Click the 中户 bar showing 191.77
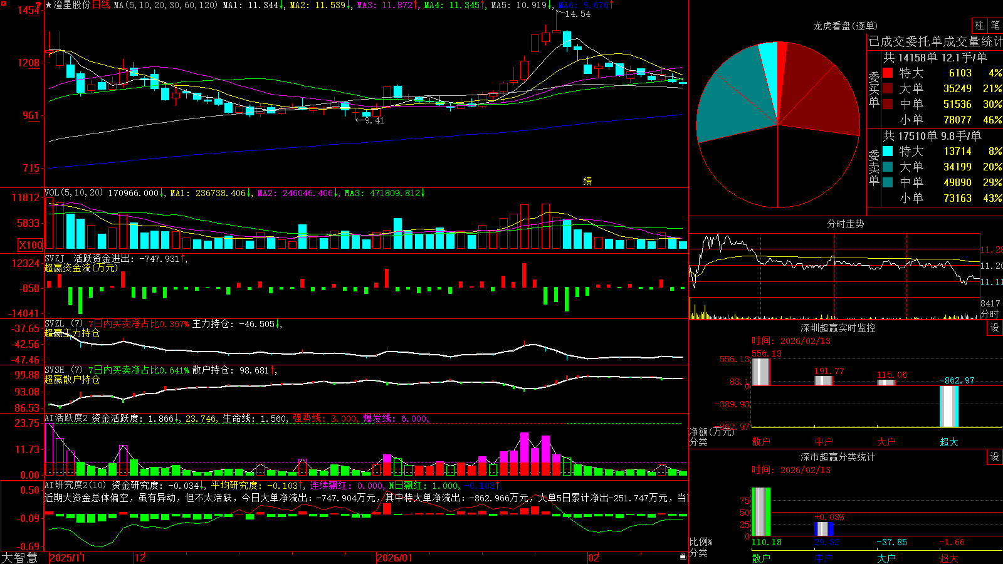The width and height of the screenshot is (1003, 564). pos(824,380)
